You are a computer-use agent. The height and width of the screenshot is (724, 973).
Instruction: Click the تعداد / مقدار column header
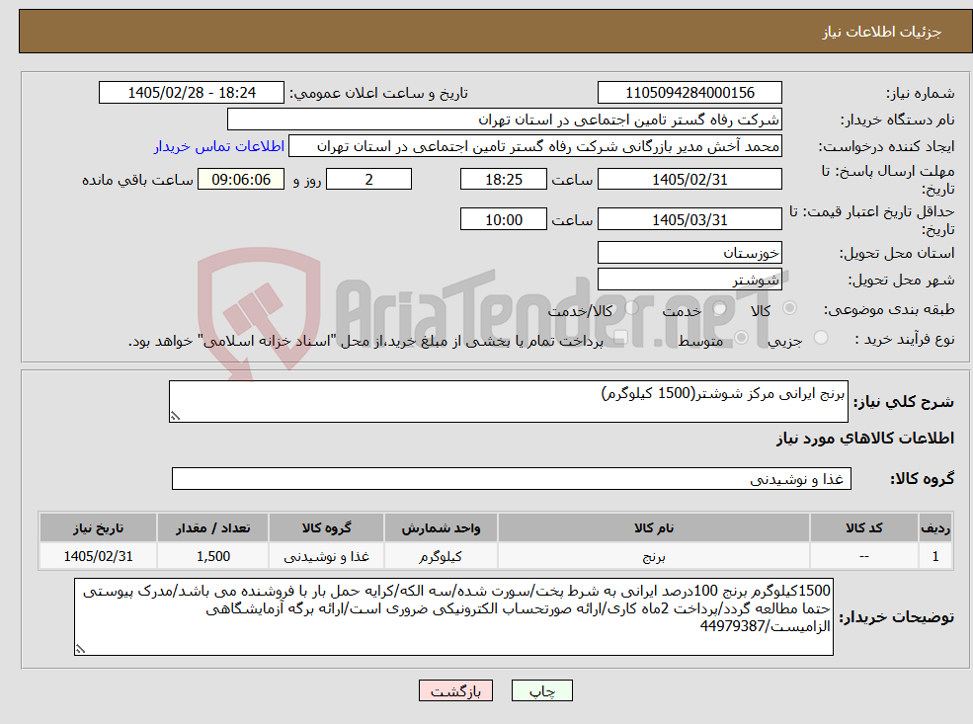click(212, 528)
